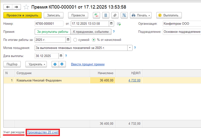The image size is (201, 138).
Task: Click the Выплатить button
Action: point(169,15)
